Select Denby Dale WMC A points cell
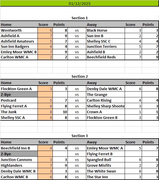The height and width of the screenshot is (180, 159). click(150, 89)
